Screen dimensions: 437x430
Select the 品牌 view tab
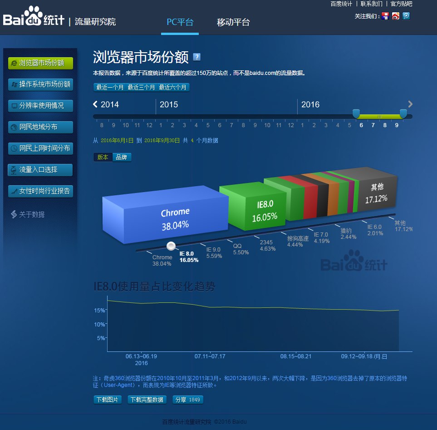(122, 157)
